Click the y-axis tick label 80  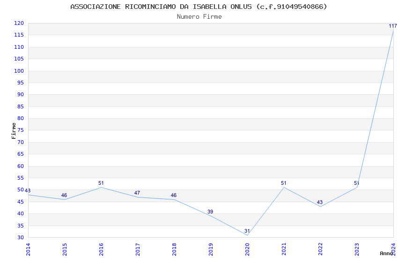21,119
